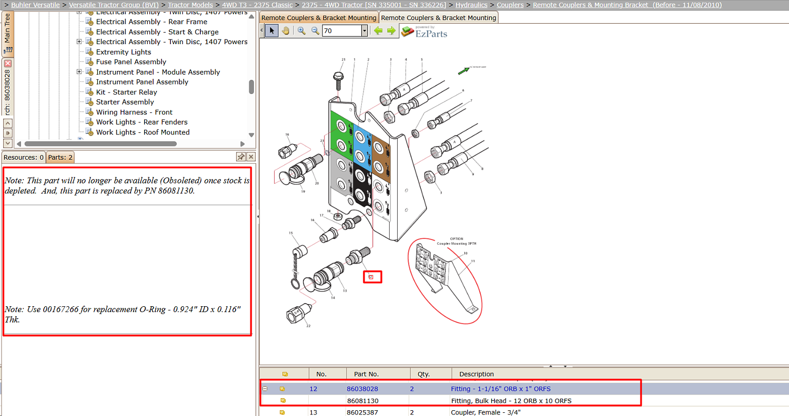Sort by Description column header
The image size is (789, 416).
coord(477,374)
